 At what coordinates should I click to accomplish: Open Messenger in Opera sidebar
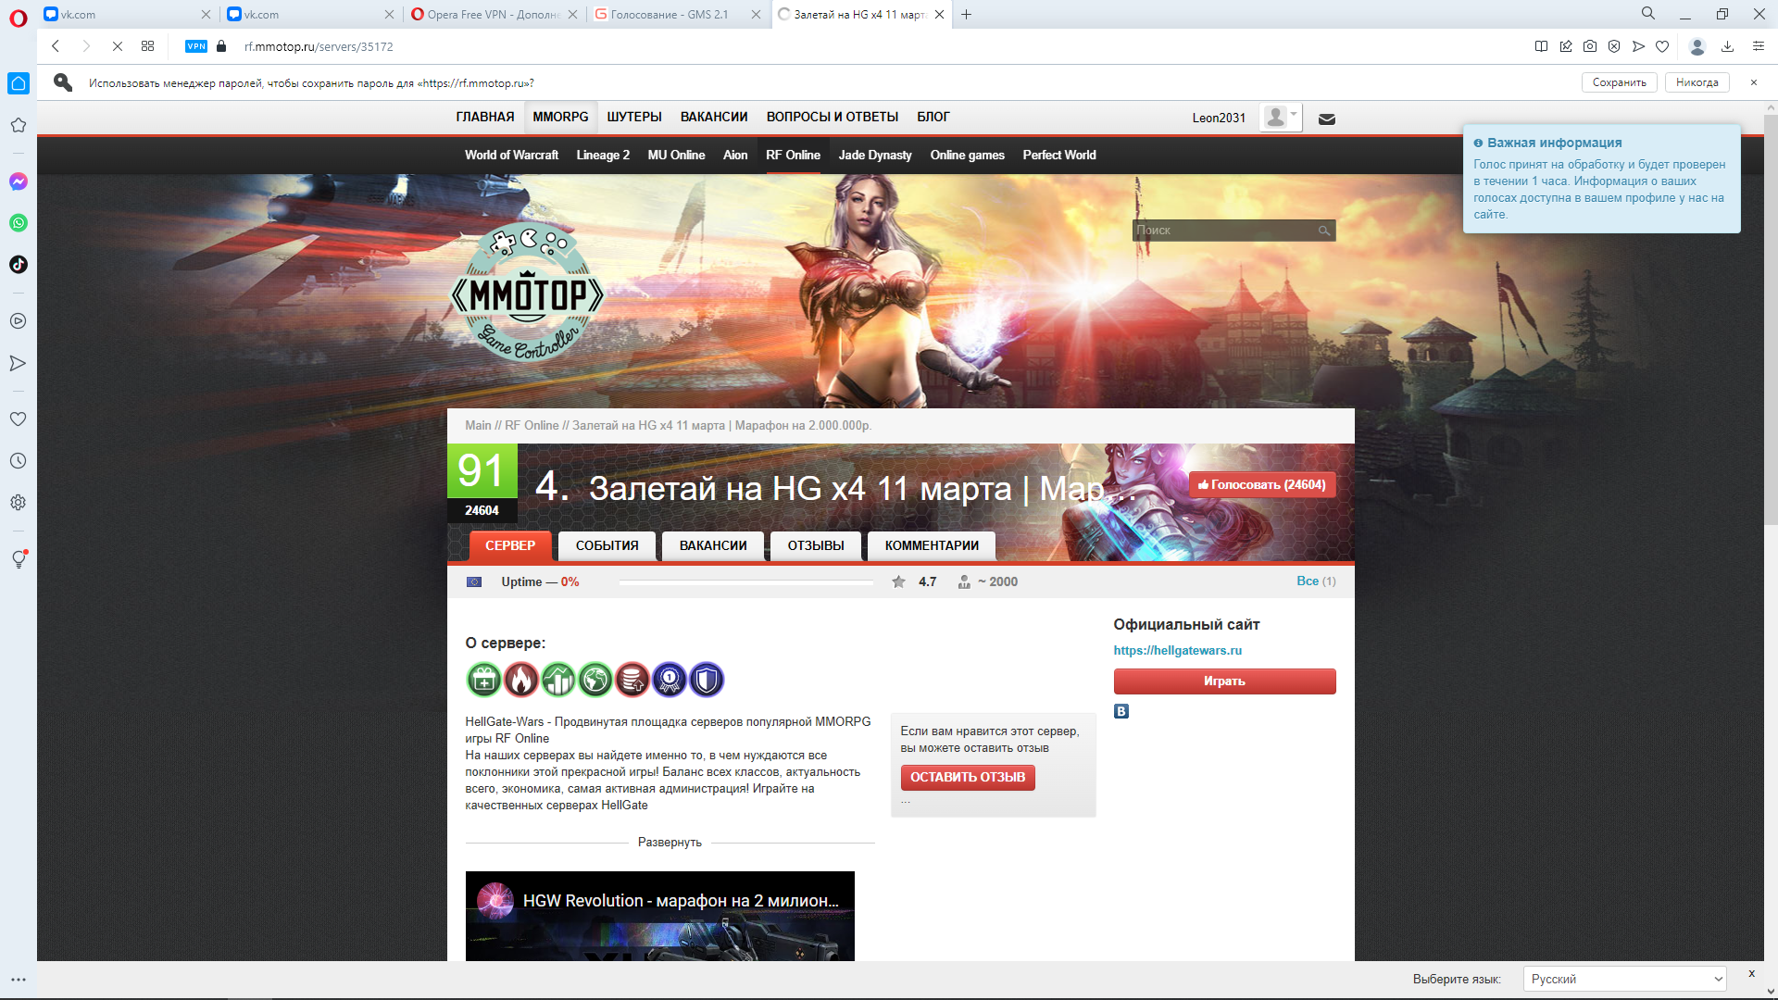(x=18, y=181)
